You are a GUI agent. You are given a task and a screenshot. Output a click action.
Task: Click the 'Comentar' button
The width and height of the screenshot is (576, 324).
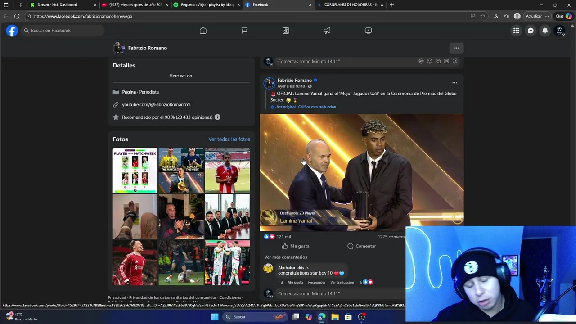[x=361, y=246]
